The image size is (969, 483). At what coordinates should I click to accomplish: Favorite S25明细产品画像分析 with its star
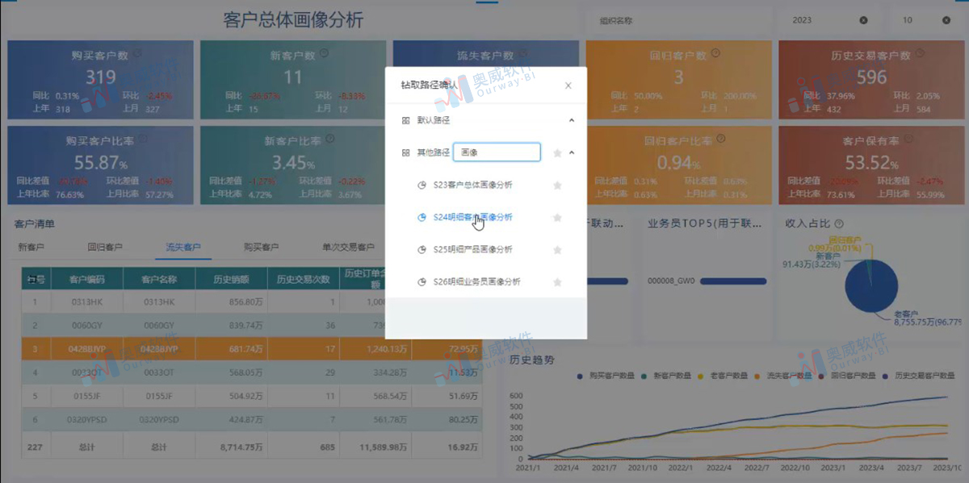(x=557, y=249)
